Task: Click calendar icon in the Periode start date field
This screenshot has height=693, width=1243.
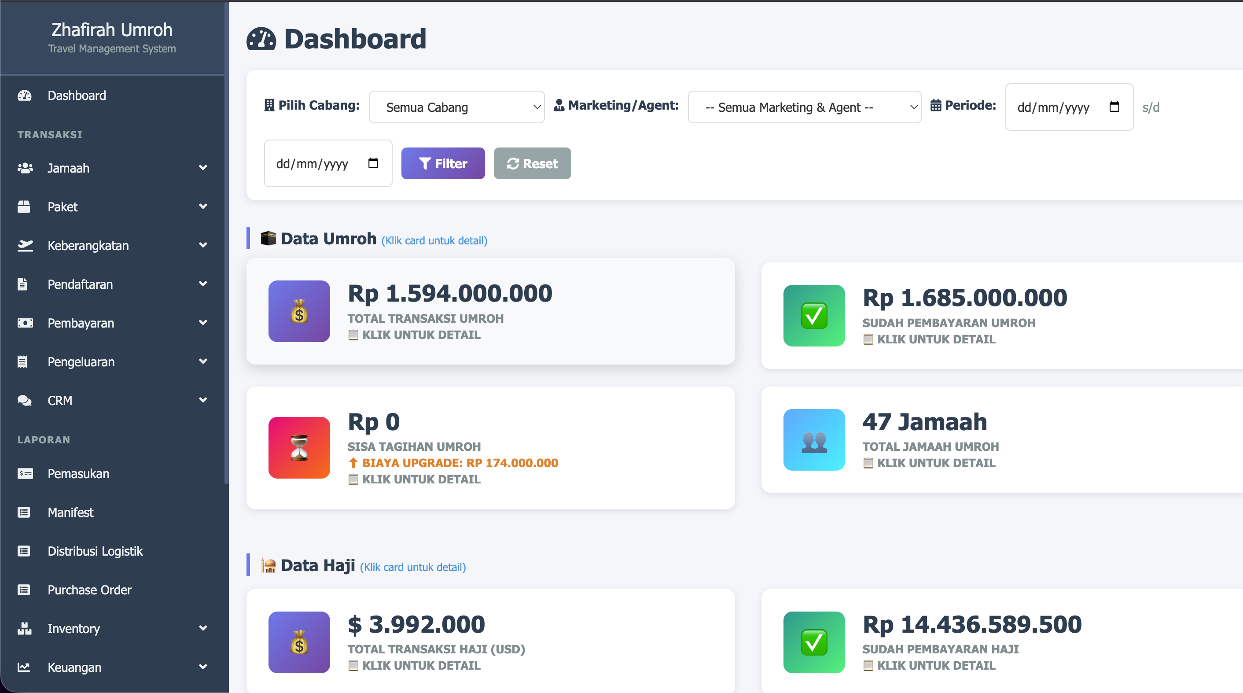Action: (x=1114, y=107)
